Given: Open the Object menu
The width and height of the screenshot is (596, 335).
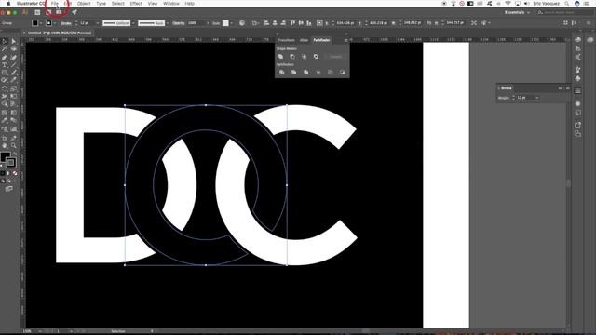Looking at the screenshot, I should click(84, 4).
